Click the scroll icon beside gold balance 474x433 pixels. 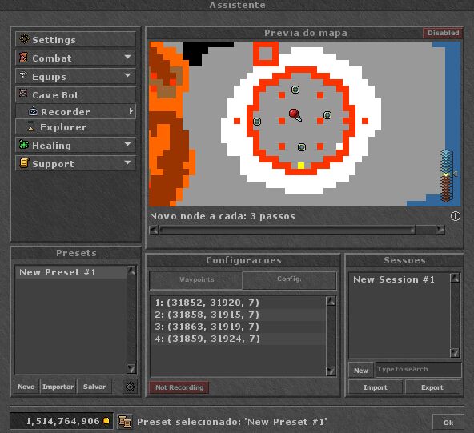pyautogui.click(x=125, y=421)
